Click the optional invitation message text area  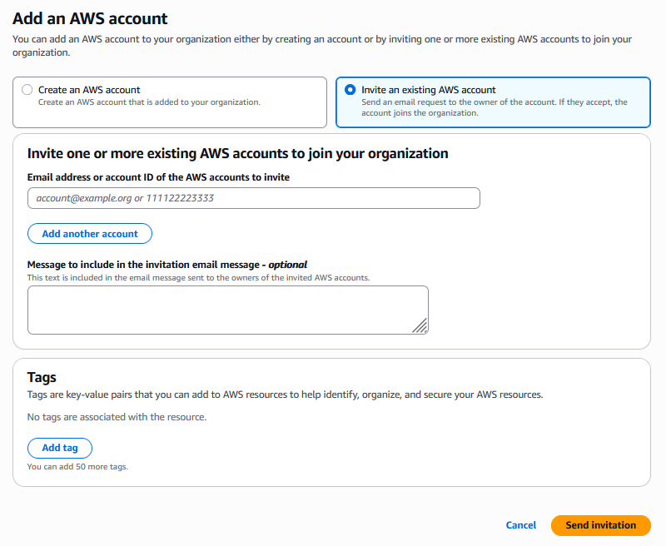[228, 310]
